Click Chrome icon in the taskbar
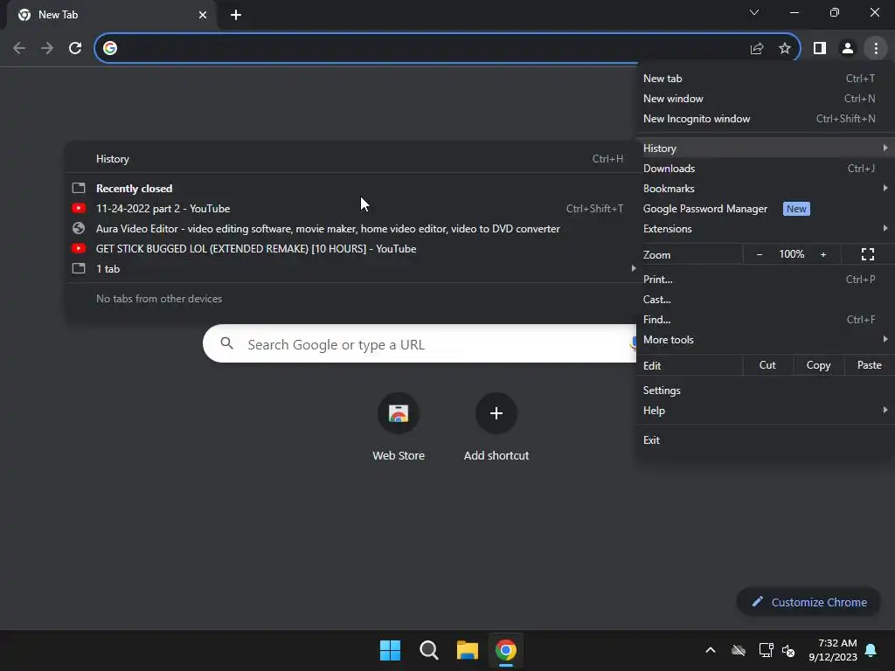This screenshot has height=671, width=895. tap(506, 650)
